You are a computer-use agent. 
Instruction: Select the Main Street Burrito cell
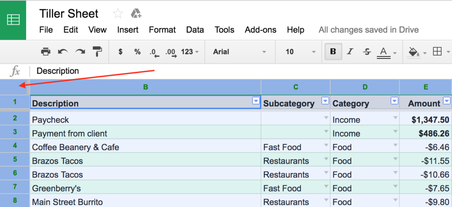coord(146,201)
